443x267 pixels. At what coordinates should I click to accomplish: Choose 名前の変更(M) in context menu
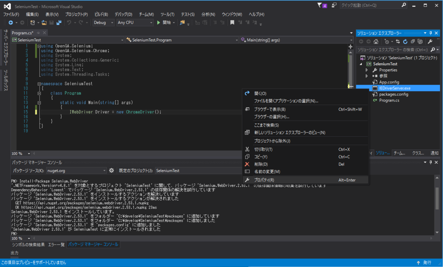pos(305,172)
